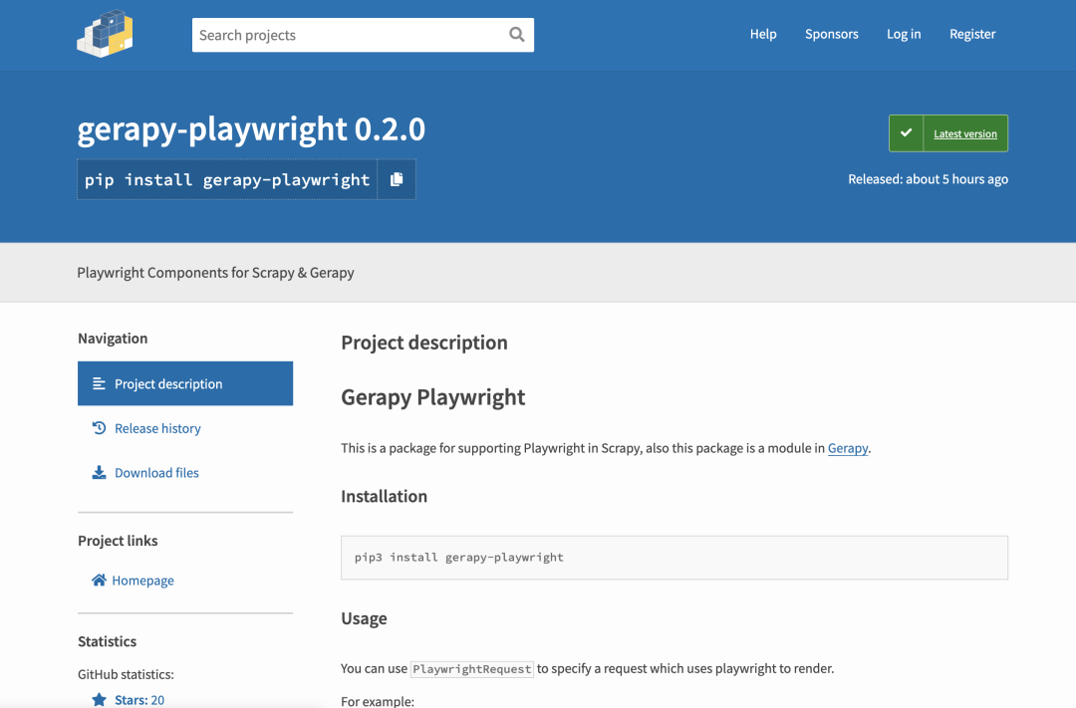The height and width of the screenshot is (708, 1076).
Task: Click the PyPI logo
Action: (105, 34)
